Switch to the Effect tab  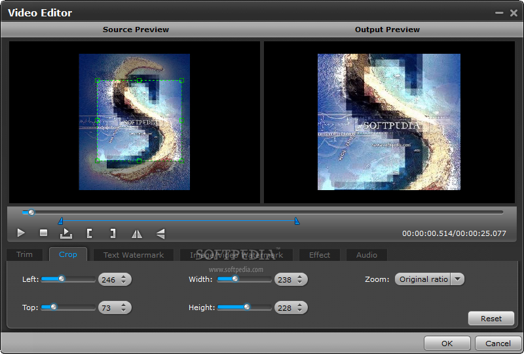(x=320, y=255)
